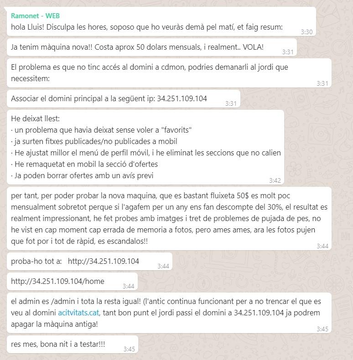Click the 3:42 timestamp of the list message
This screenshot has width=353, height=360.
tap(275, 180)
